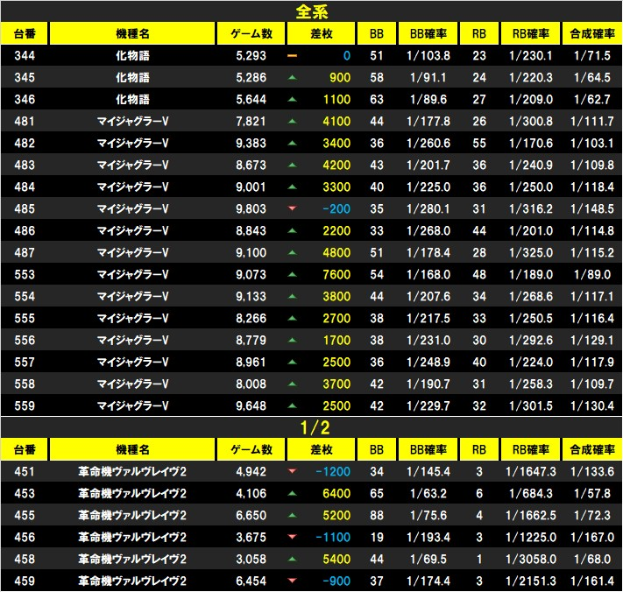Click the RB確率 header in the top table
The width and height of the screenshot is (623, 592).
point(531,34)
